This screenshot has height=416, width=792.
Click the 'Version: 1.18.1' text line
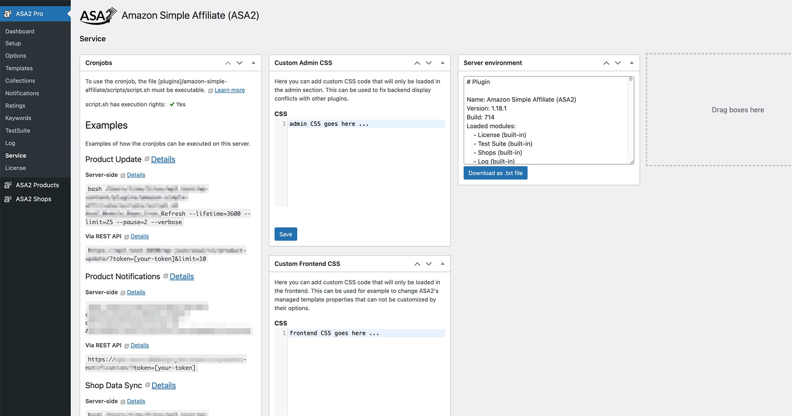click(x=486, y=108)
